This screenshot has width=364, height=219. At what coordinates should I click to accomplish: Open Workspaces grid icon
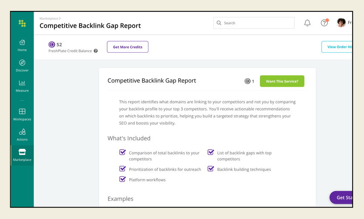click(22, 111)
